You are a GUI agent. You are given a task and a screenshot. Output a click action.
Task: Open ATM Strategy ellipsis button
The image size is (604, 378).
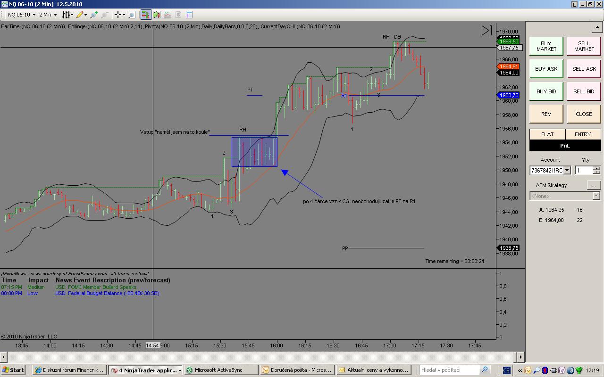594,185
